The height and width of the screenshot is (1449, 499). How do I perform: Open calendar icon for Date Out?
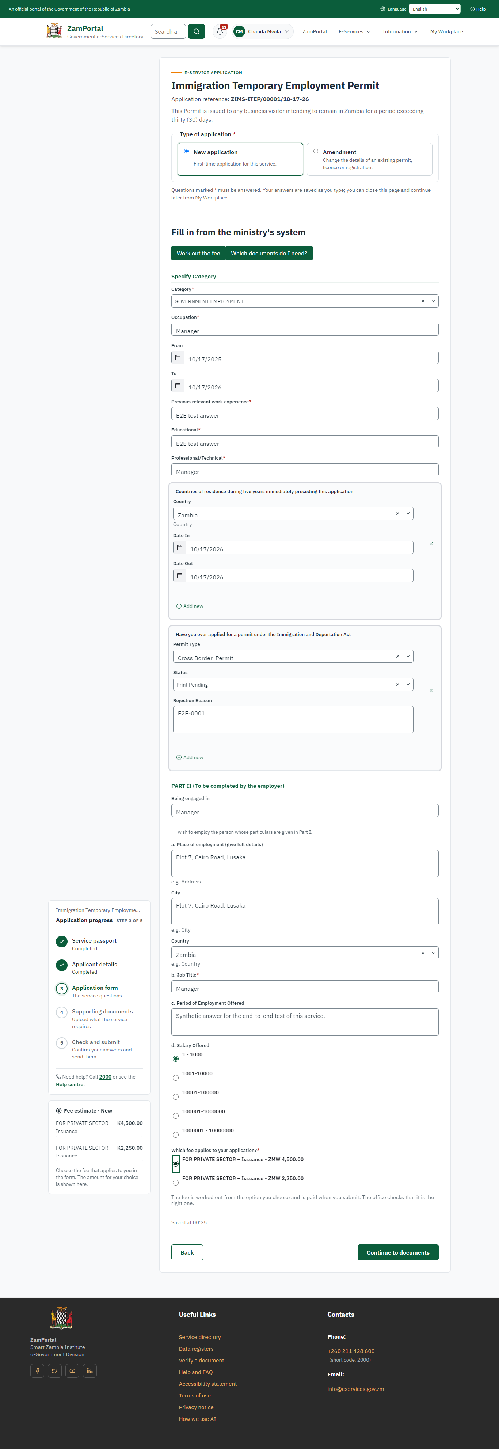coord(179,575)
